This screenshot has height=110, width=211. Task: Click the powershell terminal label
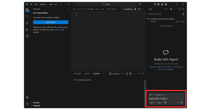(114, 74)
